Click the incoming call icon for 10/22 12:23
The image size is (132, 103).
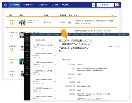[x=12, y=24]
